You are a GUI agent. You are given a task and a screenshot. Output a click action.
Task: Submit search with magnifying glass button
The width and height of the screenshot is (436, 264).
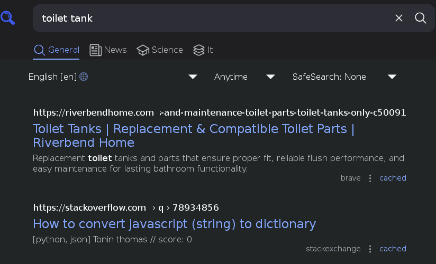[x=421, y=18]
